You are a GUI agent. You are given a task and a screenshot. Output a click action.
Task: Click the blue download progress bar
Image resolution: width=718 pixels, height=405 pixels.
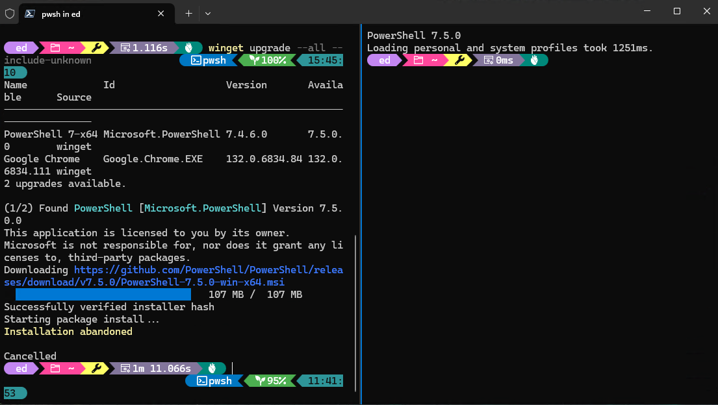pyautogui.click(x=103, y=294)
